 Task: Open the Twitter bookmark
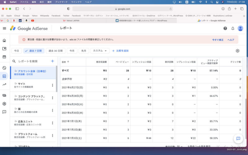pos(66,16)
